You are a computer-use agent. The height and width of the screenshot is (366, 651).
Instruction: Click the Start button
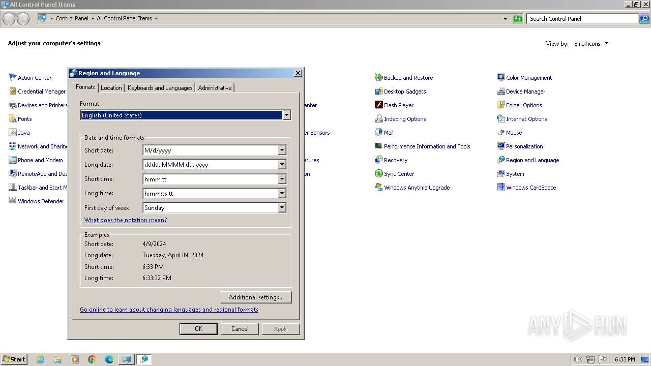14,359
